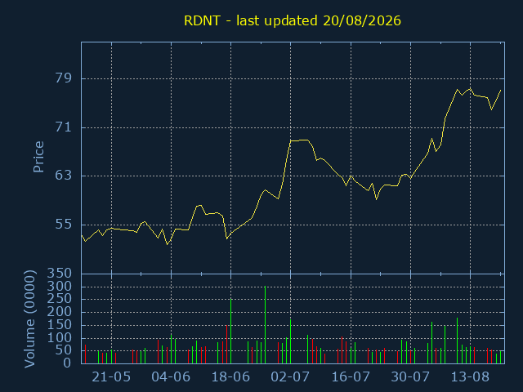
Task: Click the 200 volume axis label
Action: (60, 312)
